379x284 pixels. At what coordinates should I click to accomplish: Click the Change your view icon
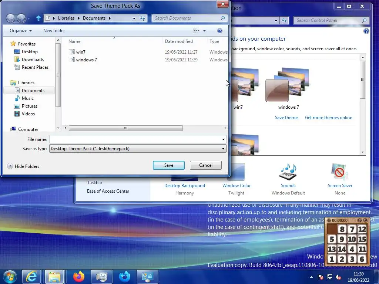pos(196,31)
